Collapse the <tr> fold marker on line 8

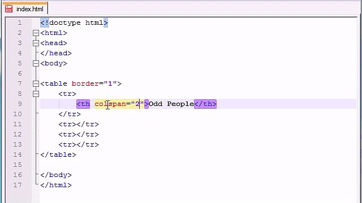(x=36, y=94)
